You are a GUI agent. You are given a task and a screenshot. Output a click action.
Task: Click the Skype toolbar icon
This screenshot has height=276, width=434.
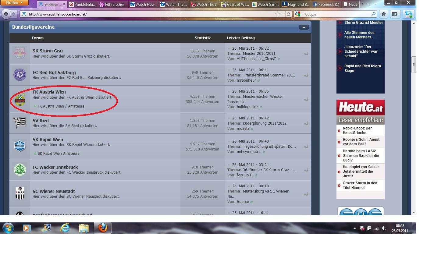pyautogui.click(x=408, y=14)
